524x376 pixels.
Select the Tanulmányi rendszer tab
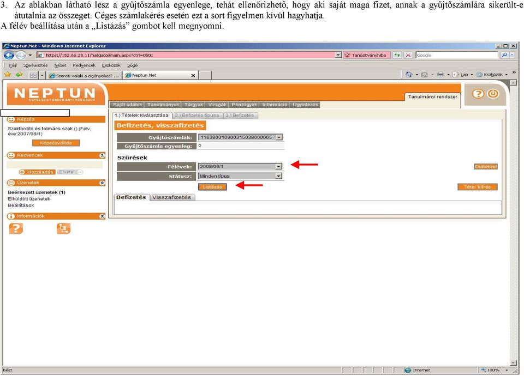click(432, 97)
